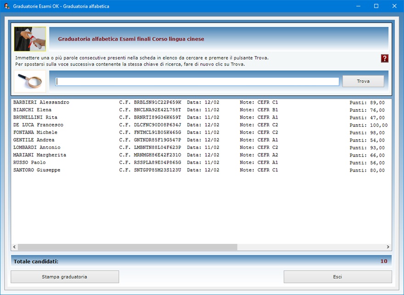Select the row SANTORO Giuseppe

tap(201, 170)
